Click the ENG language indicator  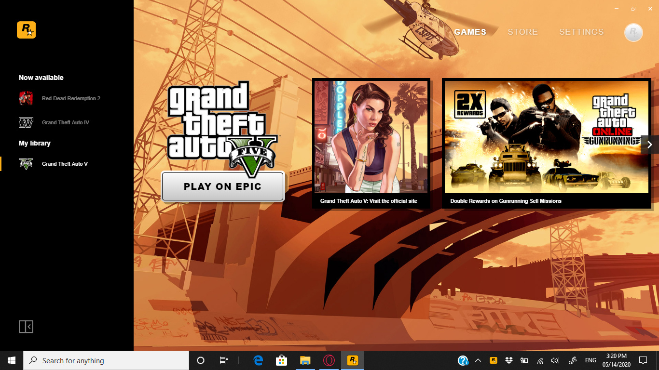coord(590,360)
